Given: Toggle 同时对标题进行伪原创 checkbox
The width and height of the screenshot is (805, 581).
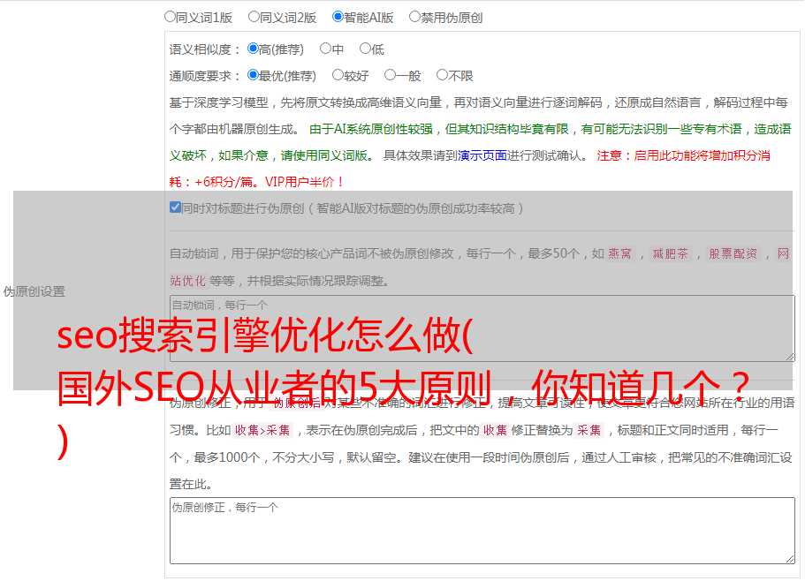Looking at the screenshot, I should tap(175, 207).
